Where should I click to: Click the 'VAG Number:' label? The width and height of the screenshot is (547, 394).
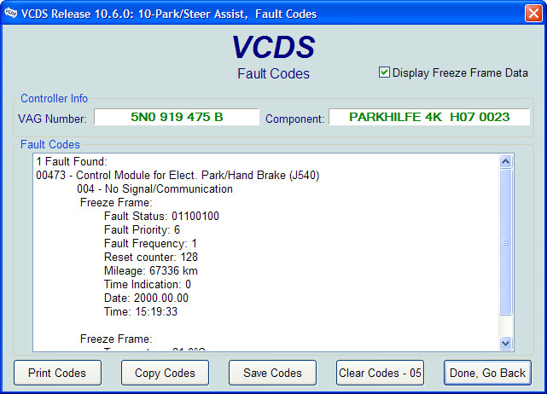[x=52, y=119]
